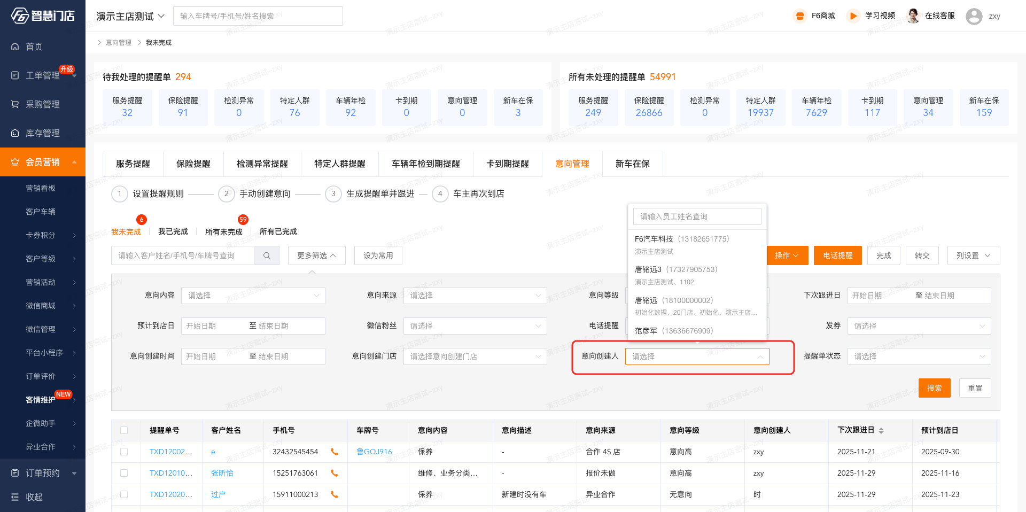1026x512 pixels.
Task: Open the F6商城 shop icon
Action: (x=799, y=16)
